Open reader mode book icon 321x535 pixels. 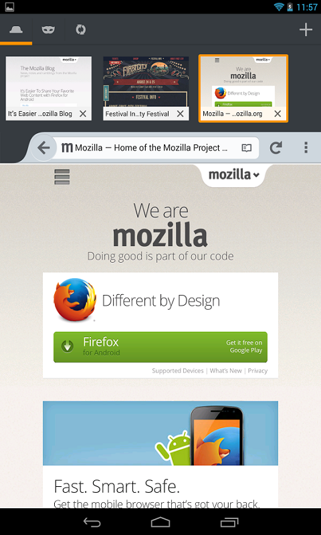[x=246, y=148]
